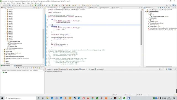Click the lightbulb filter icon in Boot Dashboard
Image resolution: width=177 pixels, height=100 pixels.
34,68
